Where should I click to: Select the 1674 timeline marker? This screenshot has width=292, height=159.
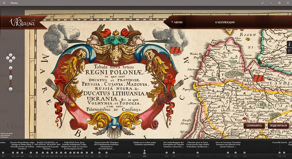(x=87, y=153)
